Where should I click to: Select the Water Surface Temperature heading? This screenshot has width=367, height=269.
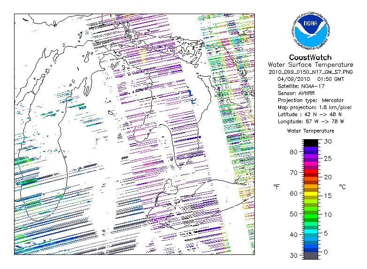[310, 65]
